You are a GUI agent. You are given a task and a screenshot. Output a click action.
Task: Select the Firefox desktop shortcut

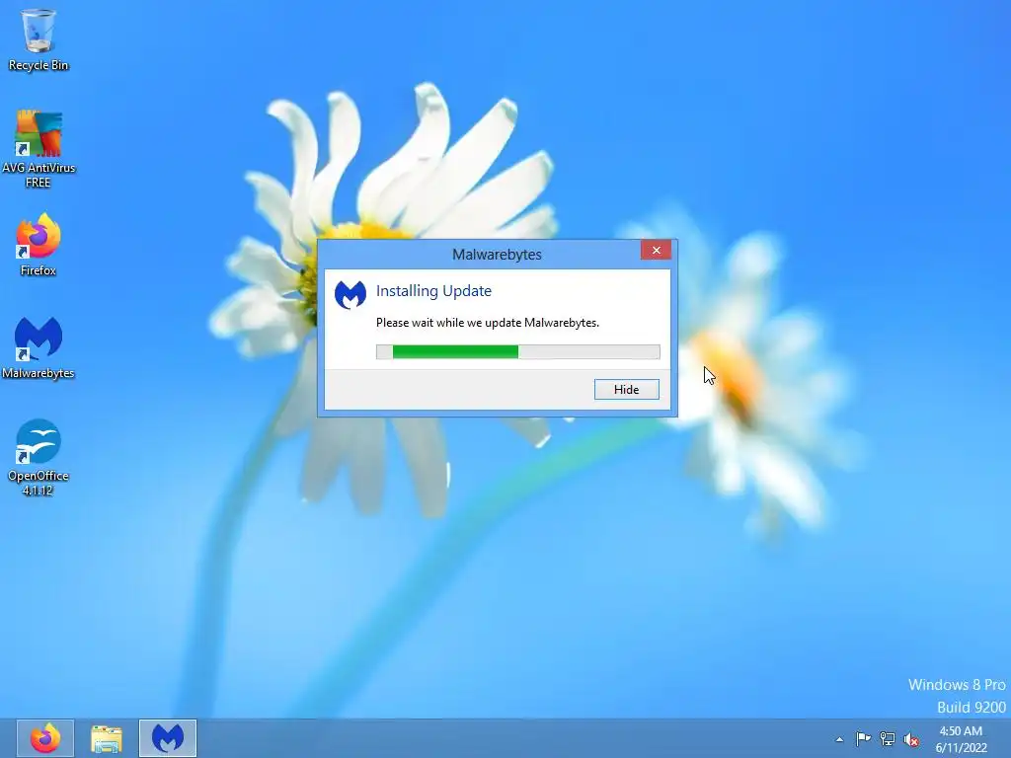(39, 245)
